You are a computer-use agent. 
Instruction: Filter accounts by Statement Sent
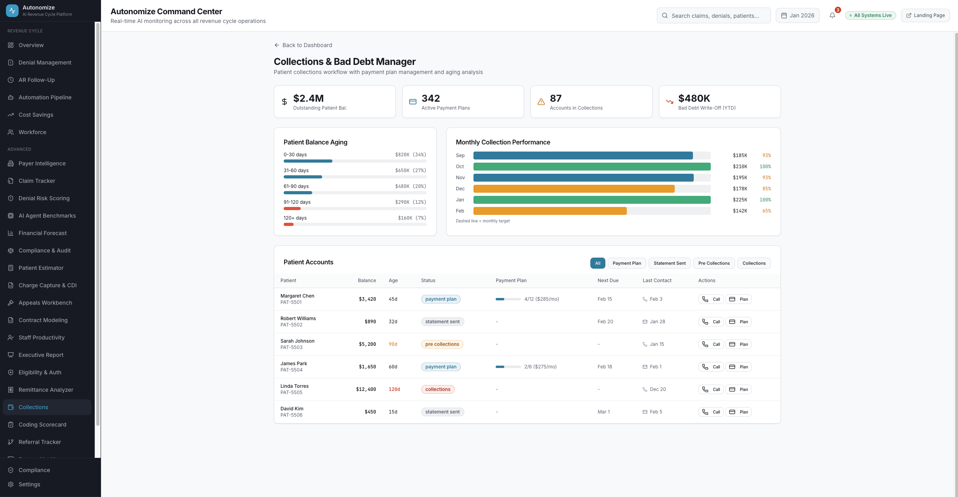click(x=669, y=263)
